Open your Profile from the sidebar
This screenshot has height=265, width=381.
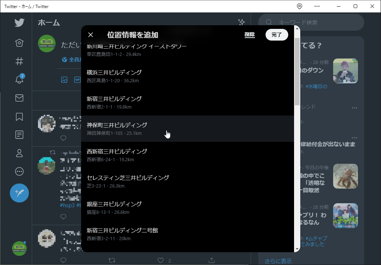(19, 153)
